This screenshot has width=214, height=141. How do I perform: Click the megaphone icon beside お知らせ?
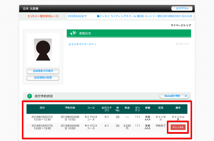click(x=73, y=33)
